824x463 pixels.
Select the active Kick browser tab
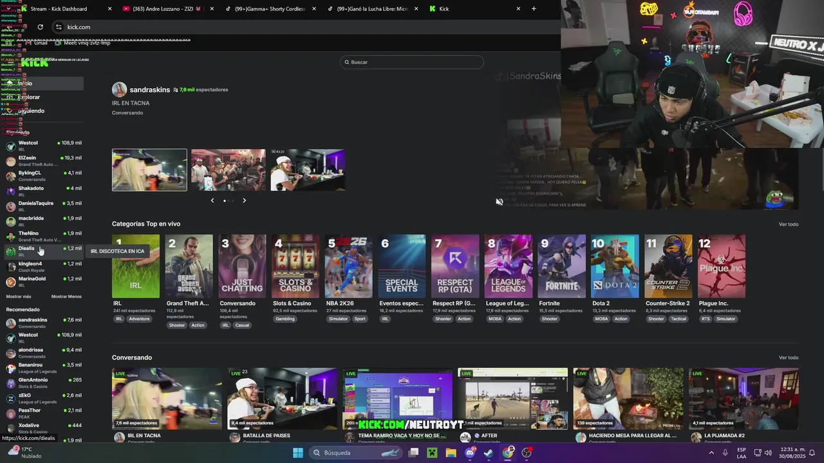coord(474,8)
